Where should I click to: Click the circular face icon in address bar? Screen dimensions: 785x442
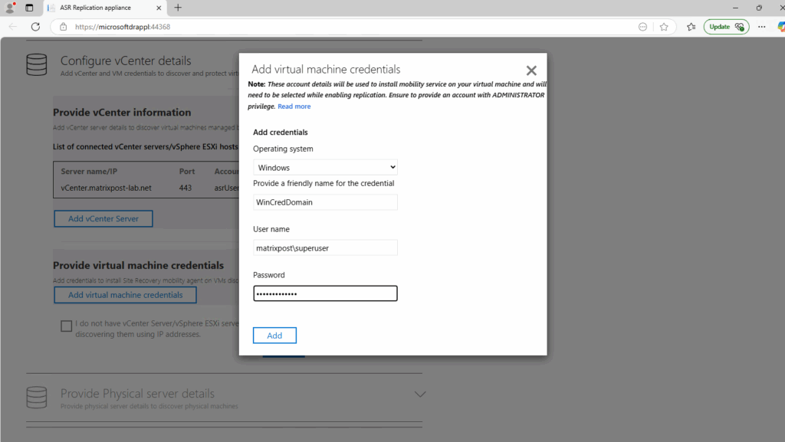pyautogui.click(x=643, y=27)
